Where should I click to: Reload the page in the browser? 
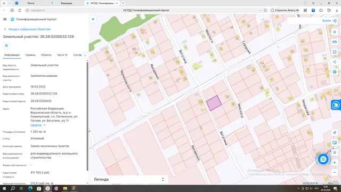pos(20,10)
